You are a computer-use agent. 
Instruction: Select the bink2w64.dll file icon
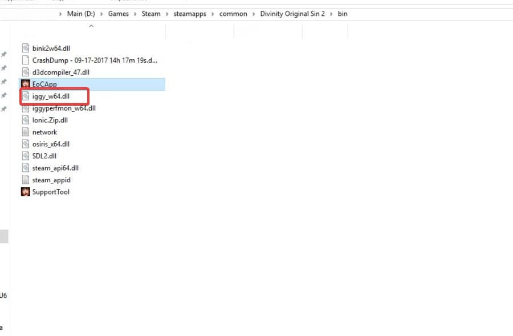click(x=26, y=48)
